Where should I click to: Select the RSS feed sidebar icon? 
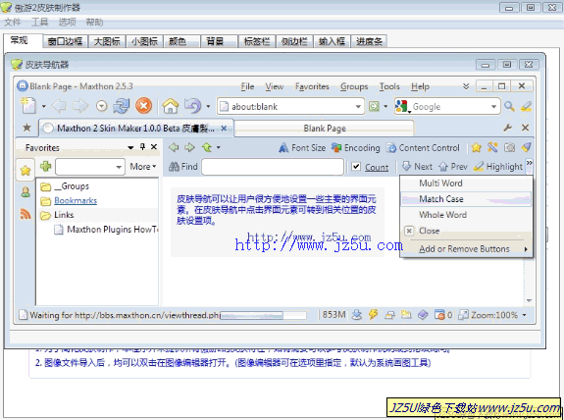[x=26, y=213]
